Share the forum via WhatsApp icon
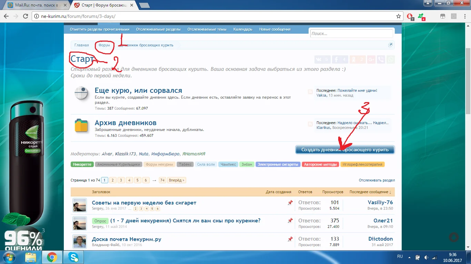471x264 pixels. (x=390, y=59)
